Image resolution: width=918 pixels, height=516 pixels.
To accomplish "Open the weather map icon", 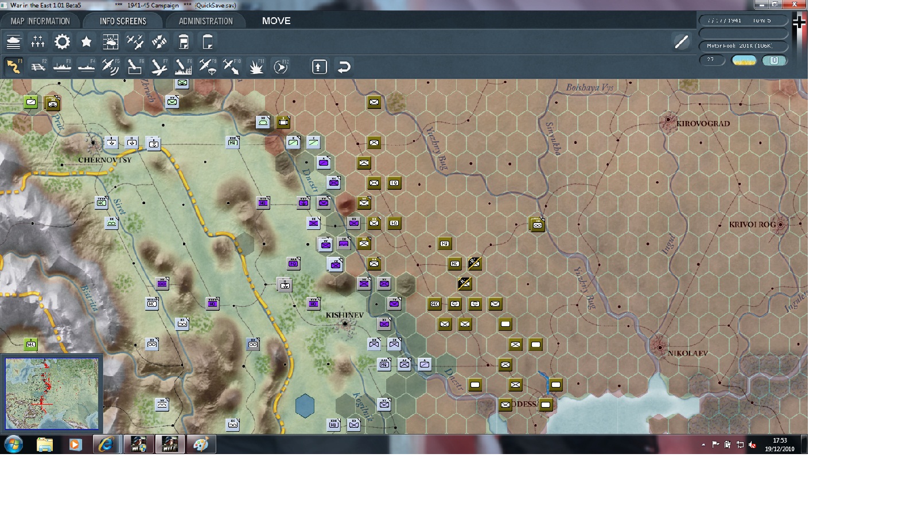I will (110, 42).
